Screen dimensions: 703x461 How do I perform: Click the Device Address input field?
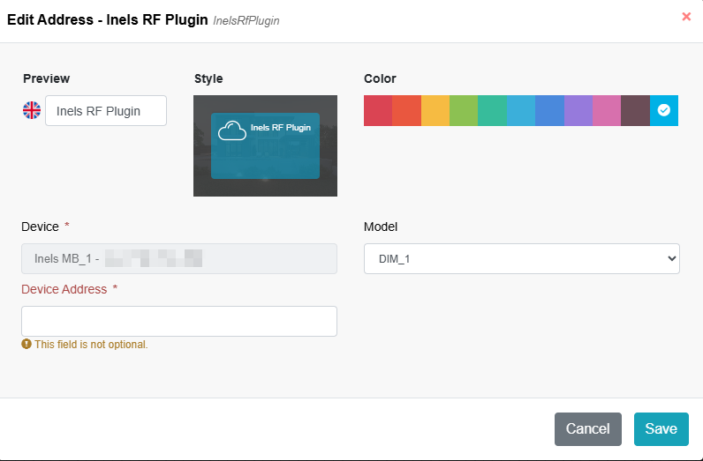pyautogui.click(x=179, y=321)
